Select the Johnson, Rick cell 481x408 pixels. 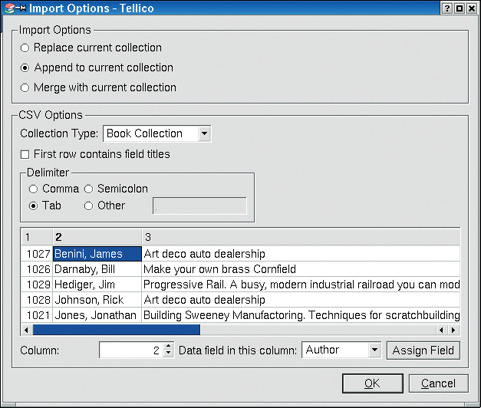97,300
